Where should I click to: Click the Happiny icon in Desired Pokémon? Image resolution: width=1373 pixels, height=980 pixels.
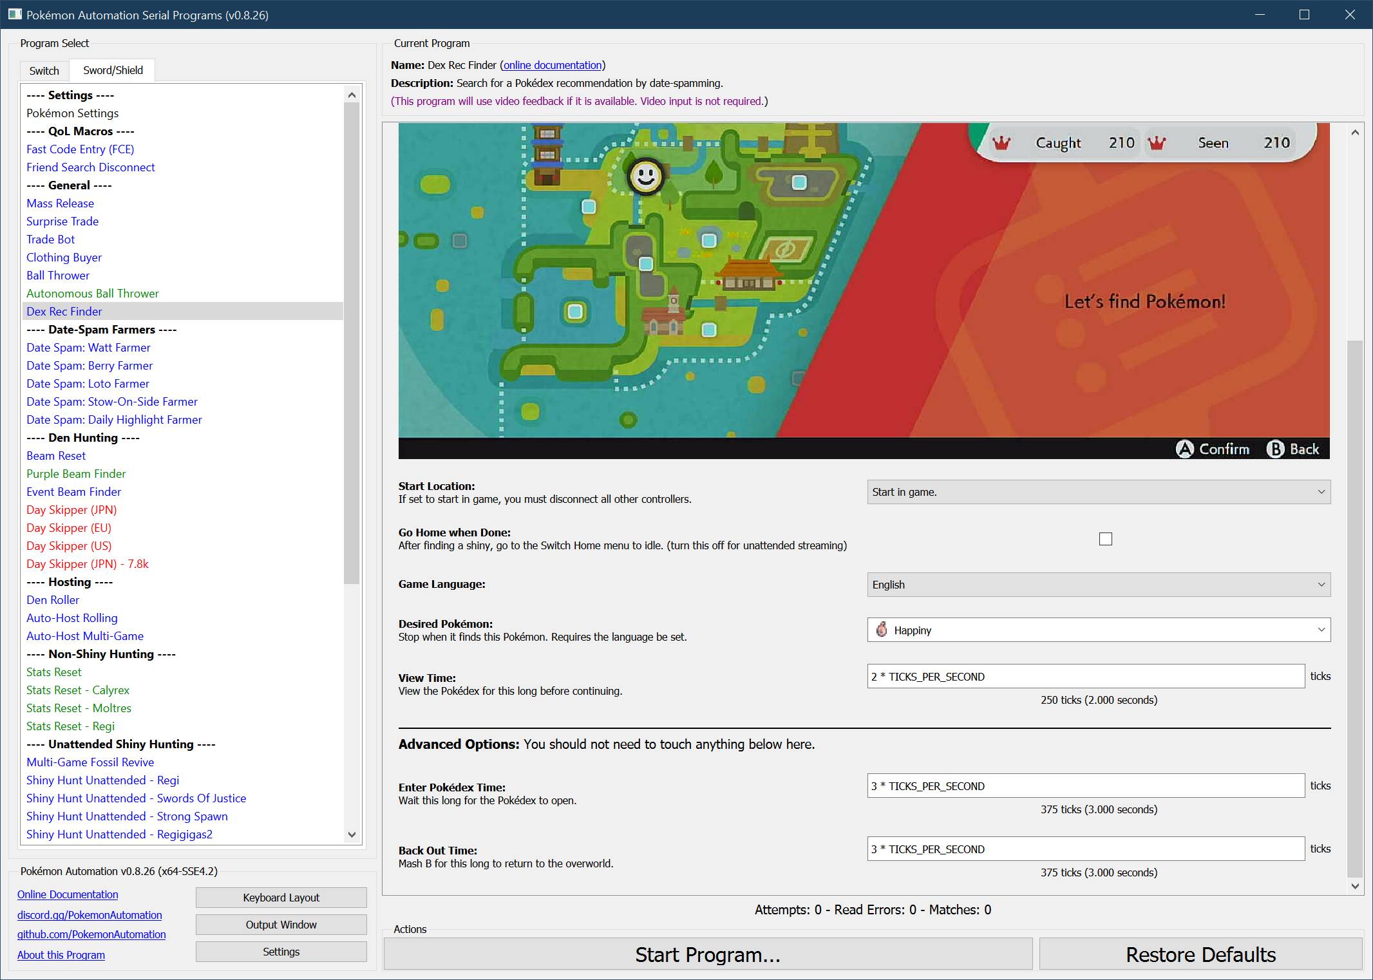(x=882, y=630)
